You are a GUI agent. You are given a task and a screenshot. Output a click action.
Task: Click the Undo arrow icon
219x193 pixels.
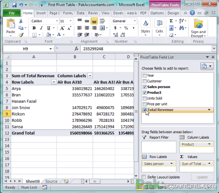pos(21,5)
